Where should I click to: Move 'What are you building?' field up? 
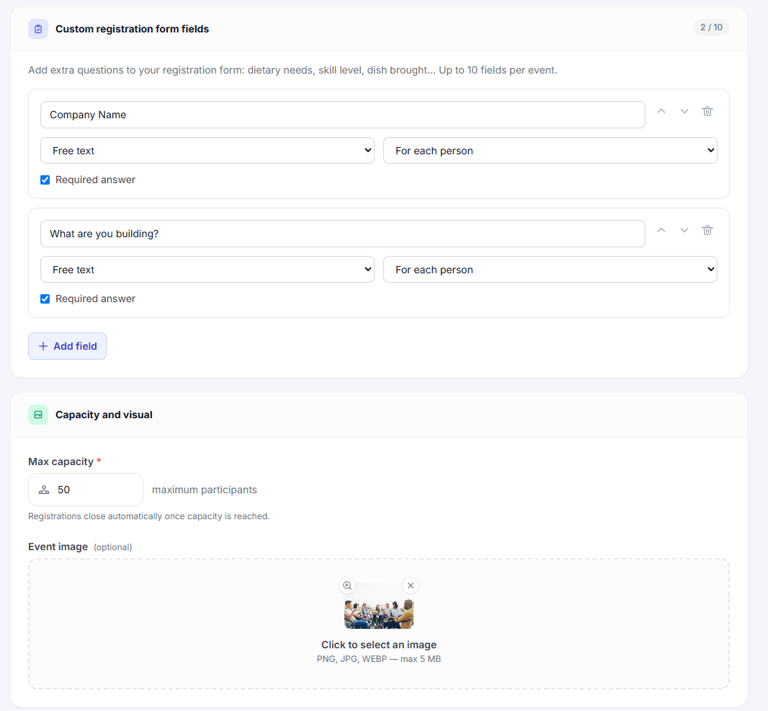point(661,230)
